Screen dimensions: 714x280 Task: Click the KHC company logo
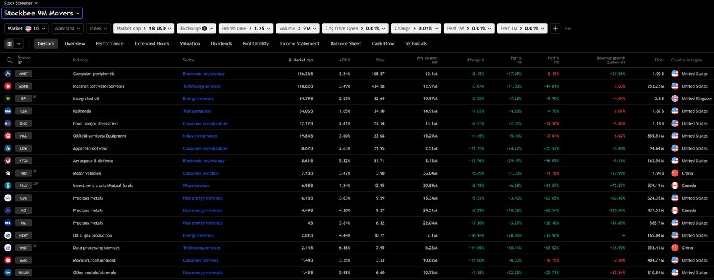8,123
